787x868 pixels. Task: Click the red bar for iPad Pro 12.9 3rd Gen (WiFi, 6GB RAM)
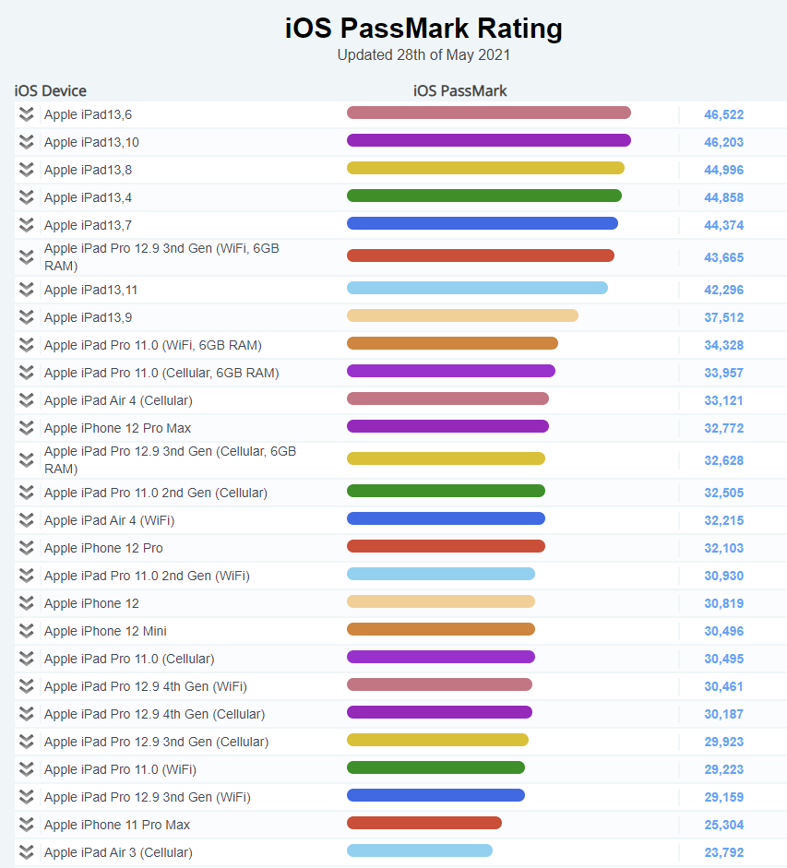[480, 256]
